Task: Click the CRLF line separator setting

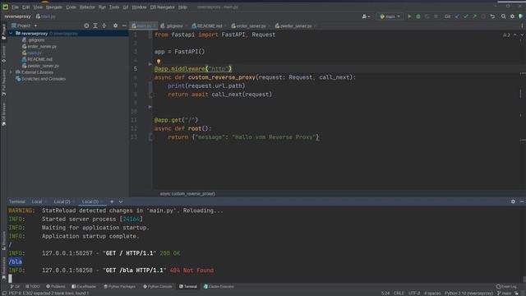Action: point(399,294)
